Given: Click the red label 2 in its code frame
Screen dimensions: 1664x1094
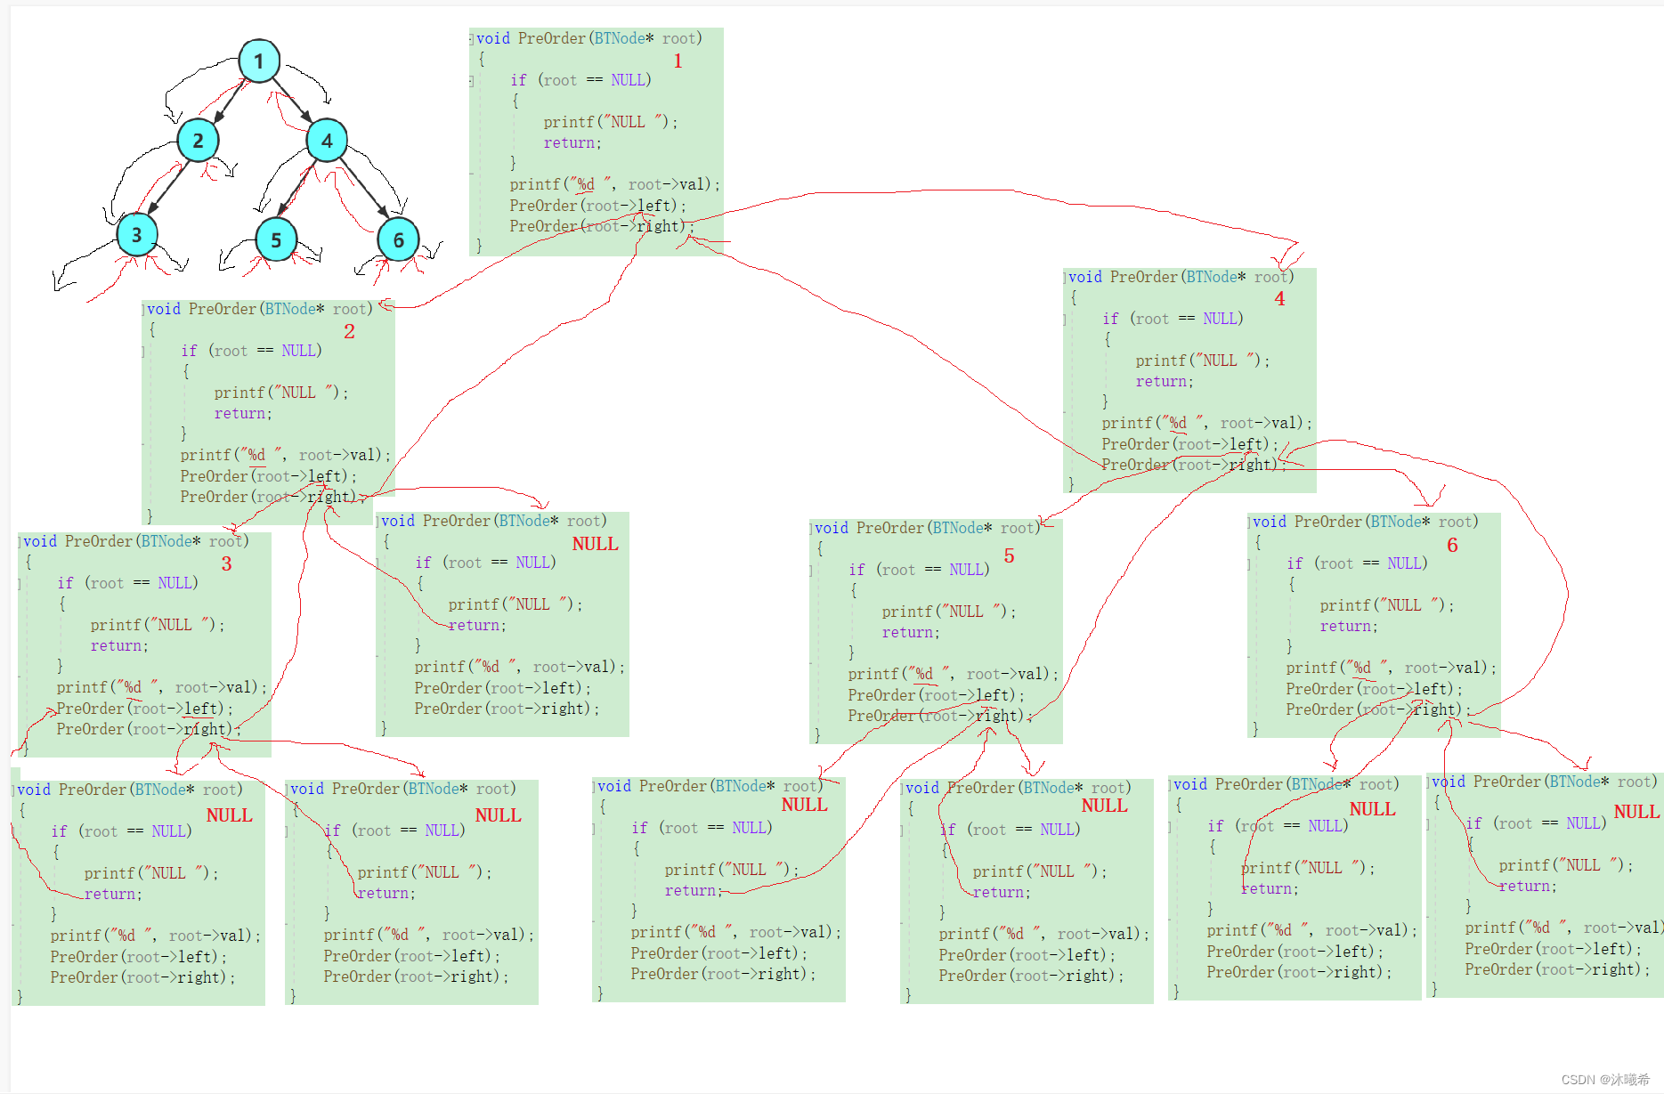Looking at the screenshot, I should click(349, 331).
